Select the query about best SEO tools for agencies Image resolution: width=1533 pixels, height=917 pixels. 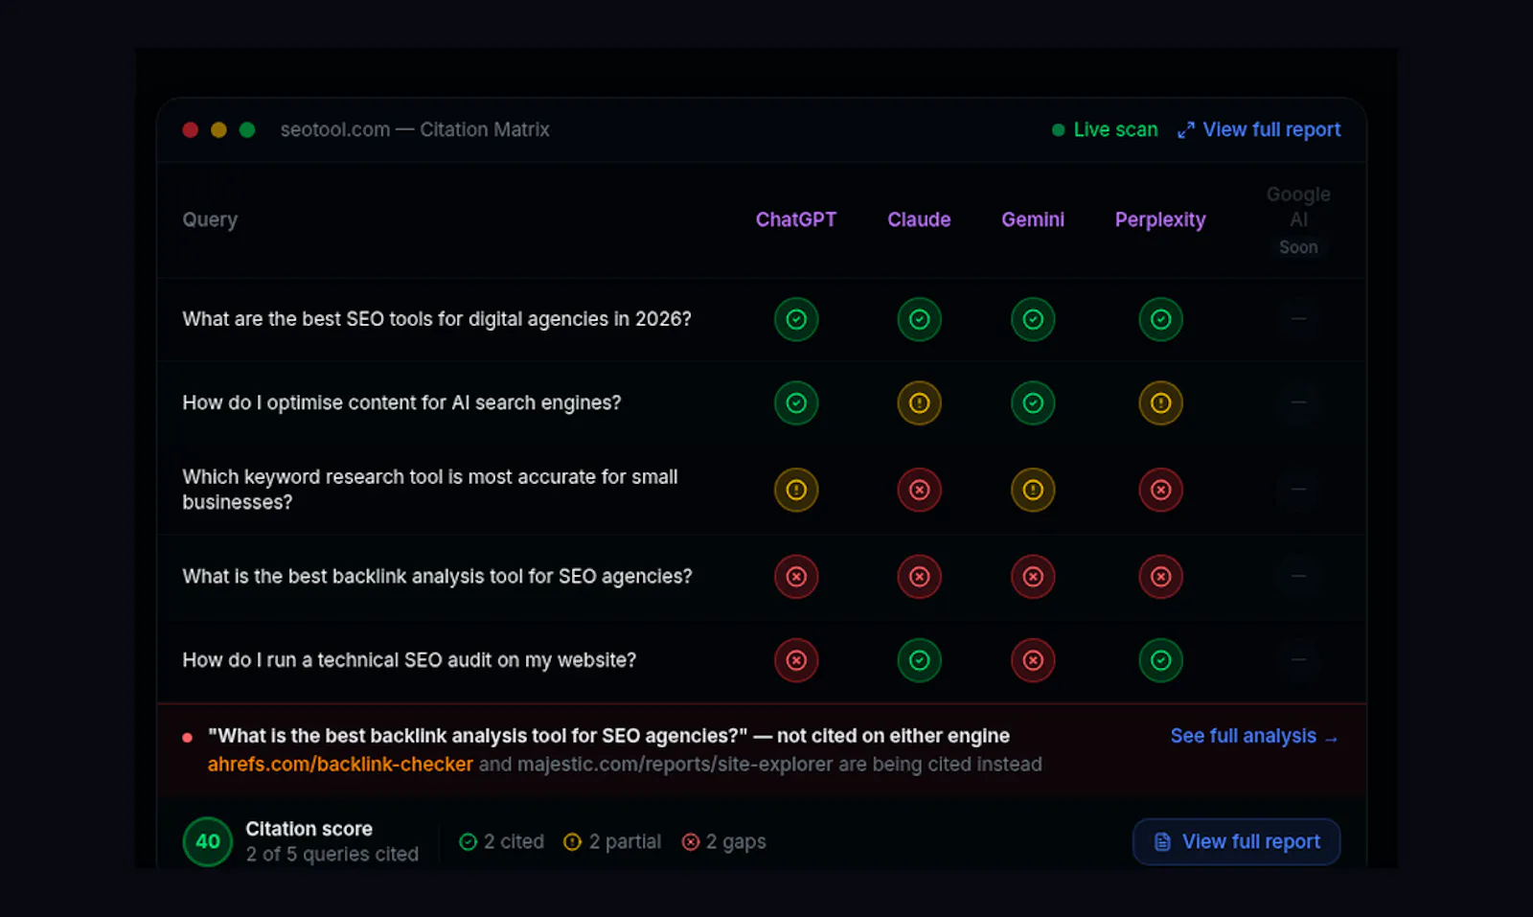[437, 319]
